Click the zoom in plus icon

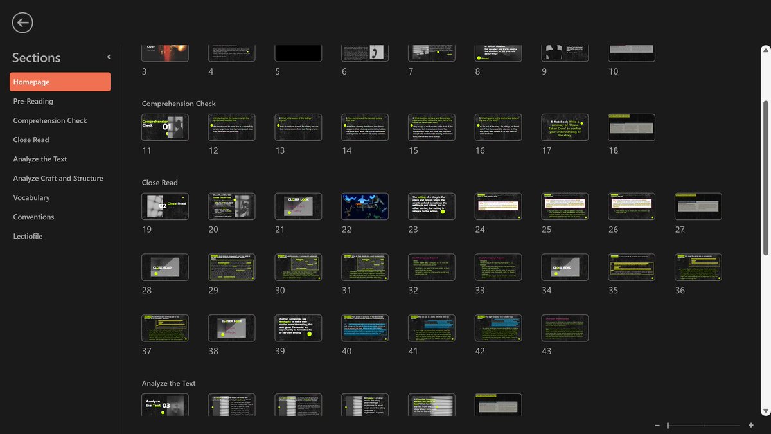coord(751,426)
